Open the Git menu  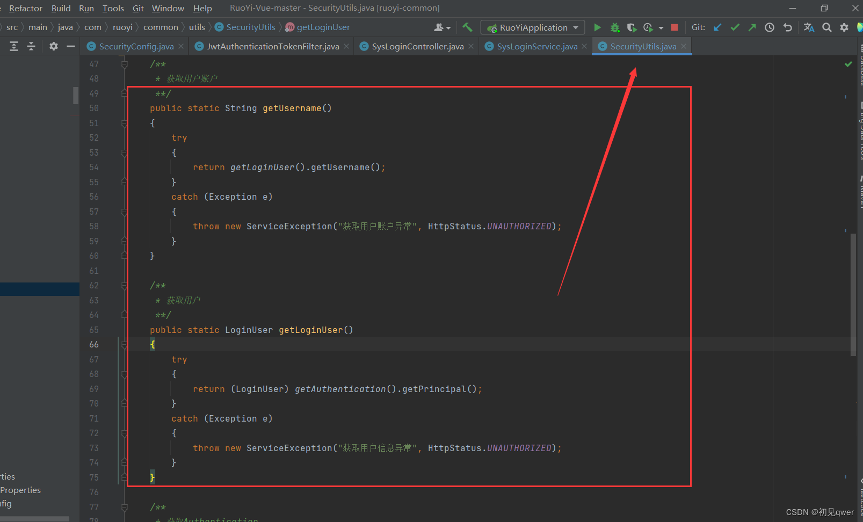138,8
